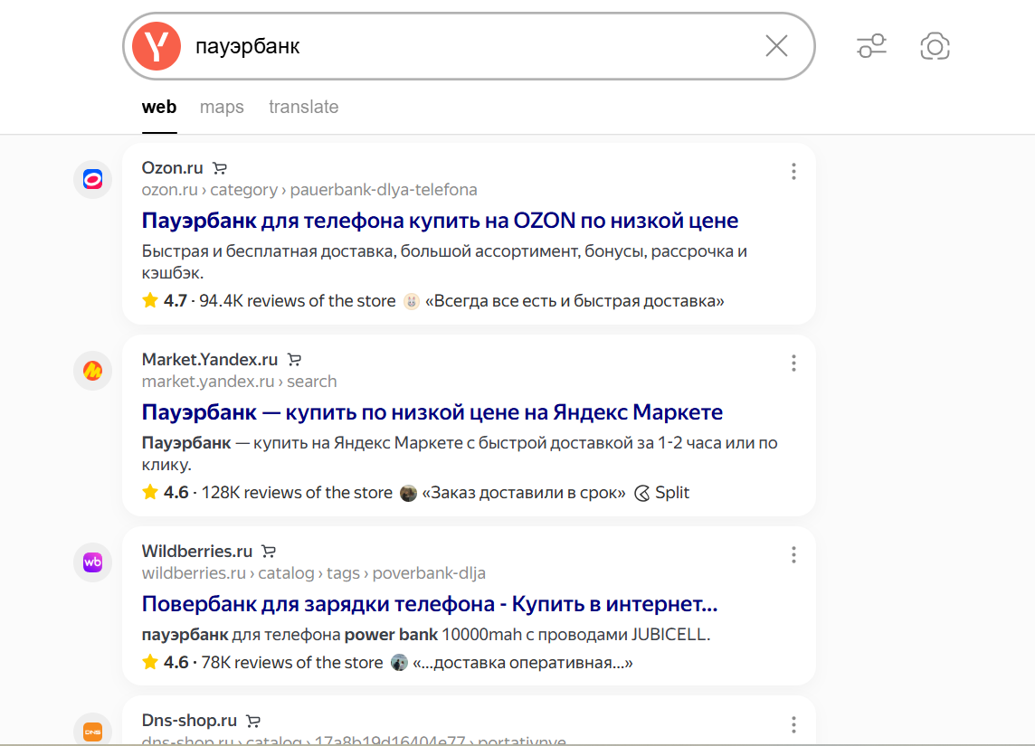Open three-dot menu for Dns-shop result

coord(793,725)
